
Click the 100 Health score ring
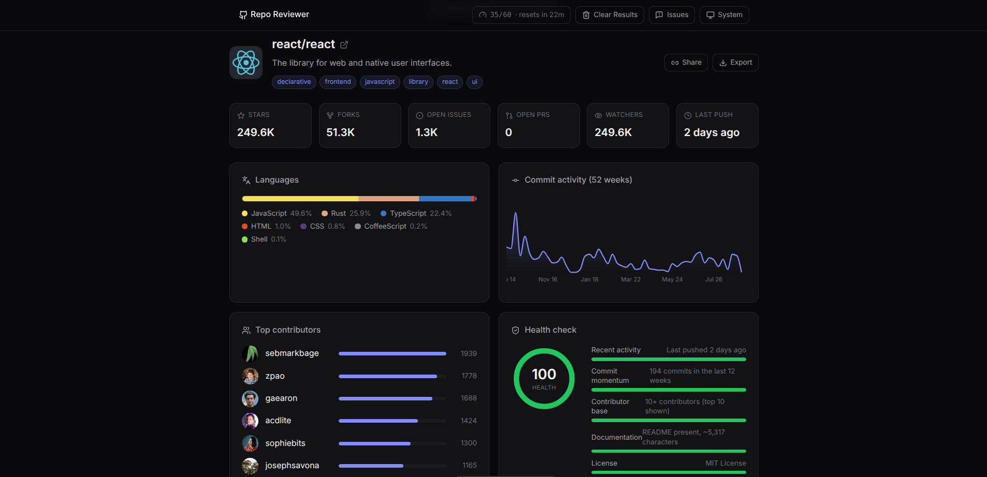pos(544,379)
